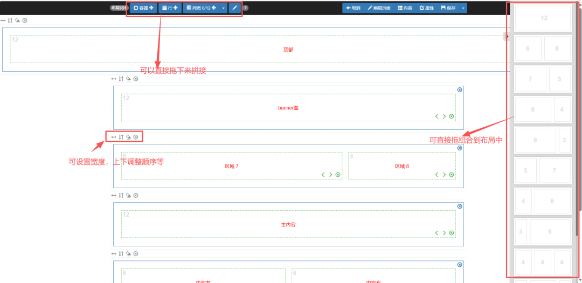Open the 列宽 column width dropdown arrow
582x283 pixels.
223,8
